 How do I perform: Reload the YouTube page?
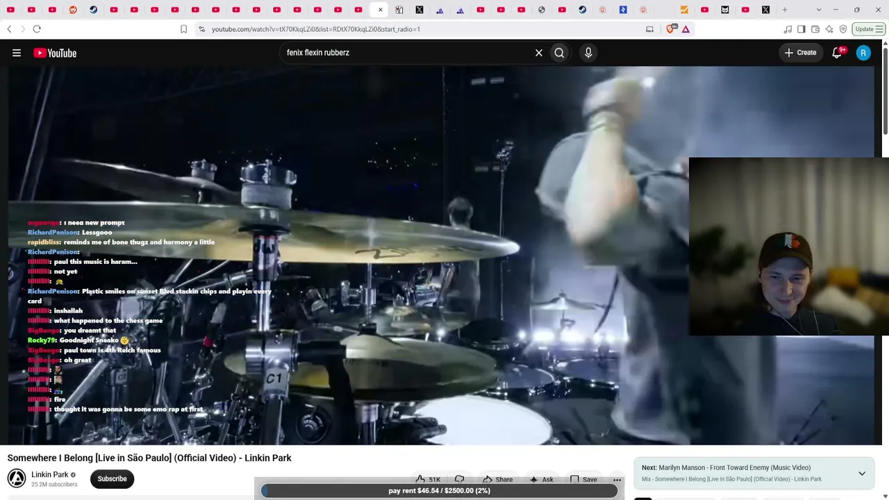37,29
